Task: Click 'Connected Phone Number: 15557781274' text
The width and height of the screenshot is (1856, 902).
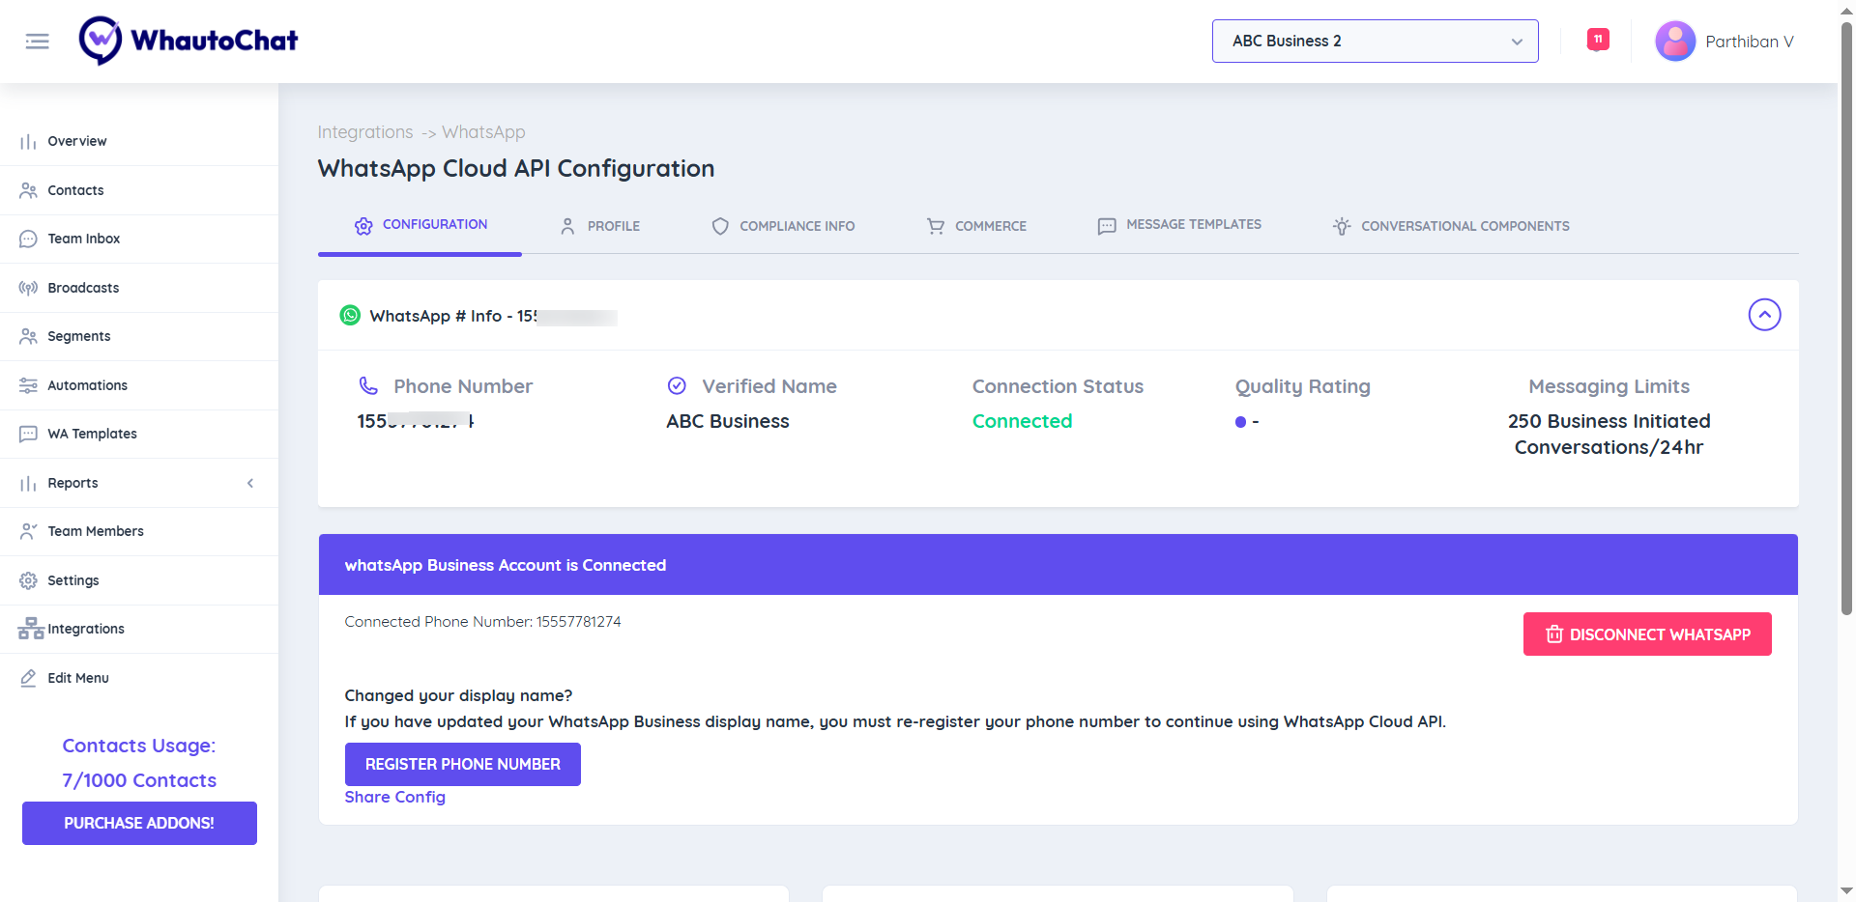Action: tap(482, 622)
